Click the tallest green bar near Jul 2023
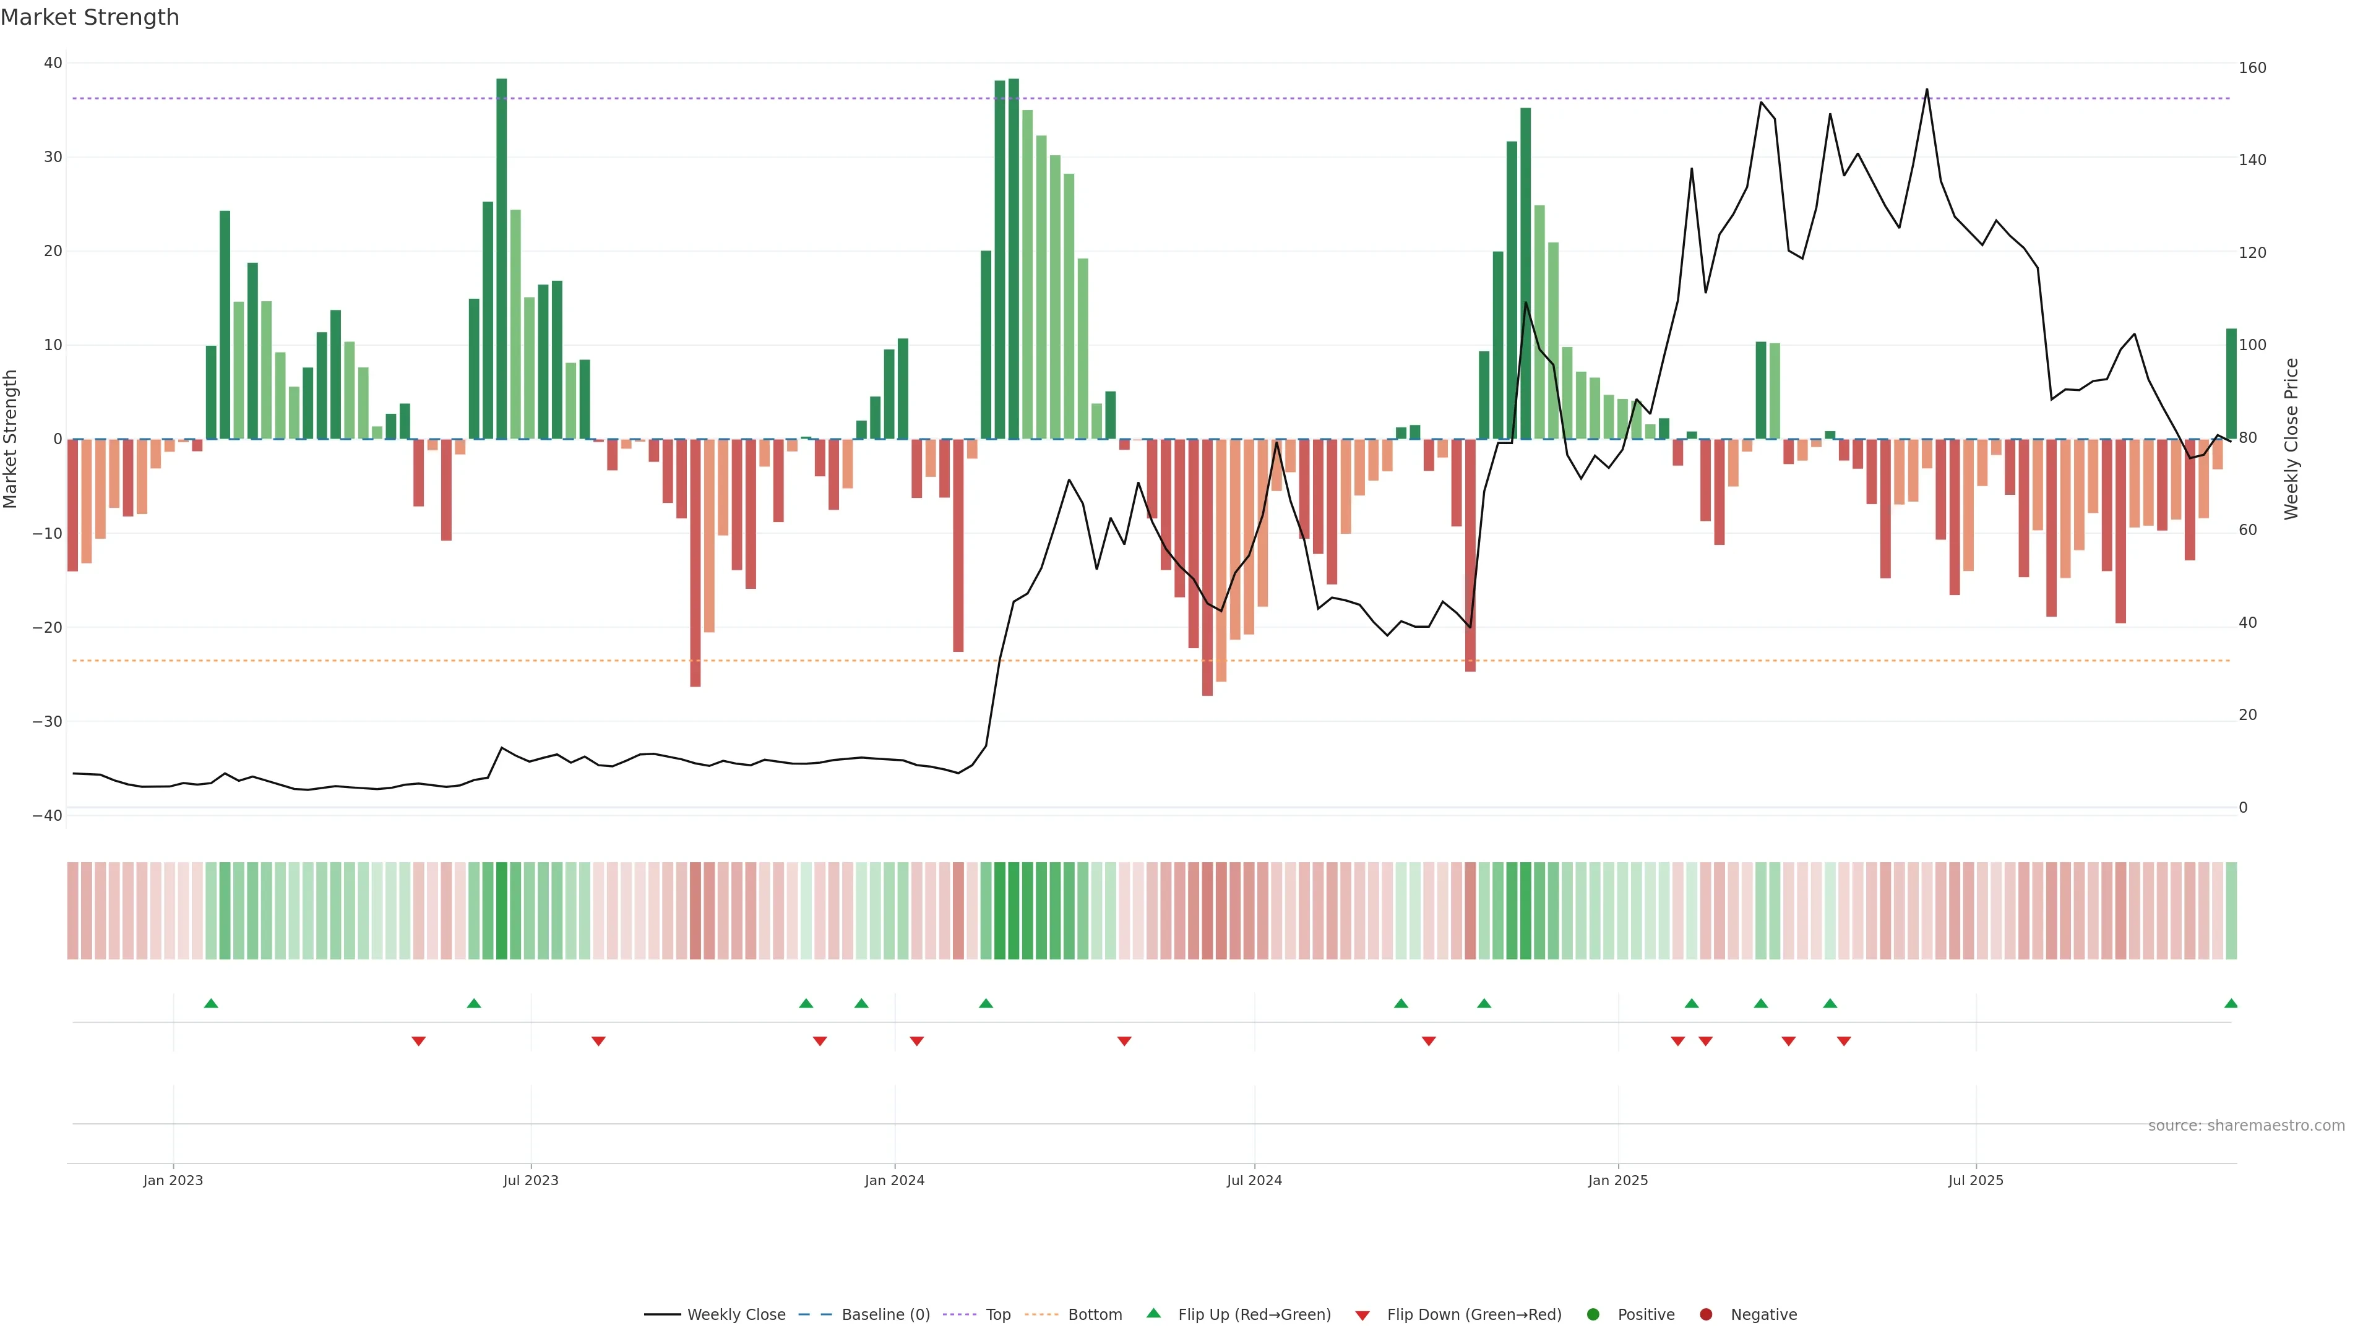The image size is (2376, 1336). click(502, 258)
